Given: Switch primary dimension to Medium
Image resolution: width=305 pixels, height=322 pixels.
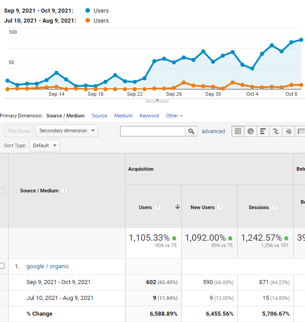Looking at the screenshot, I should point(123,116).
